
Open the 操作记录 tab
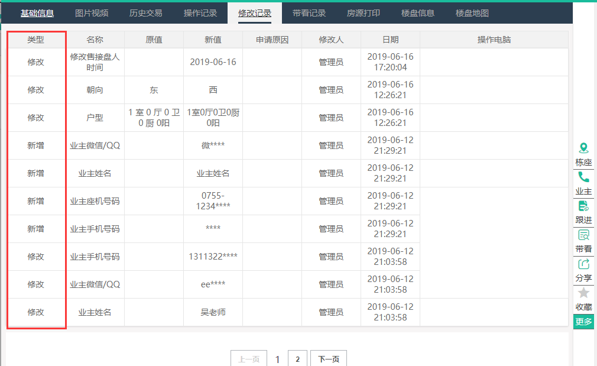pyautogui.click(x=200, y=13)
